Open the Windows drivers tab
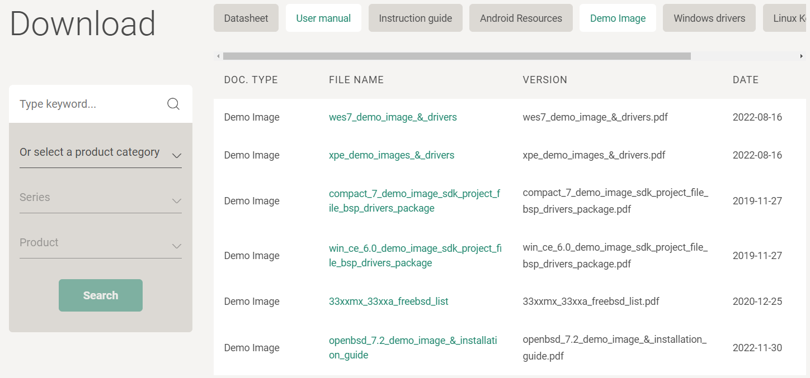The width and height of the screenshot is (810, 378). pyautogui.click(x=709, y=18)
